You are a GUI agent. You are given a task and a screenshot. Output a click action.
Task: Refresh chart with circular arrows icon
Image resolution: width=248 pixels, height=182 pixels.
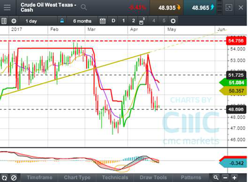(x=4, y=178)
